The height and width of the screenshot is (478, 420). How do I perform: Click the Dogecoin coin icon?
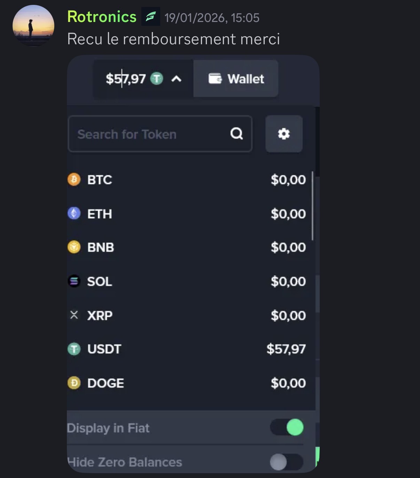(x=74, y=383)
